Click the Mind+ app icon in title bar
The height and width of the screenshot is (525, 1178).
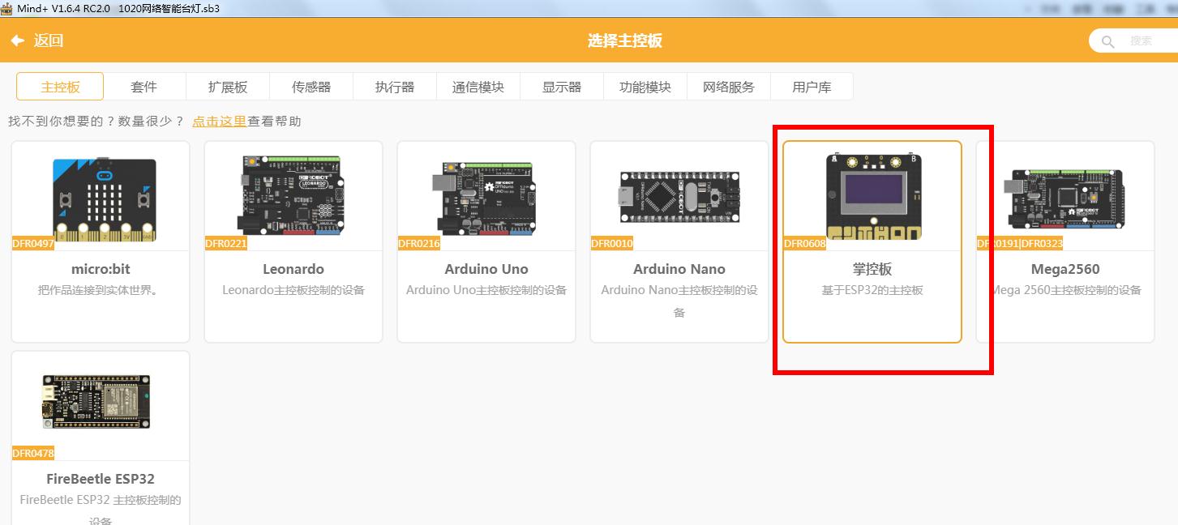tap(7, 8)
